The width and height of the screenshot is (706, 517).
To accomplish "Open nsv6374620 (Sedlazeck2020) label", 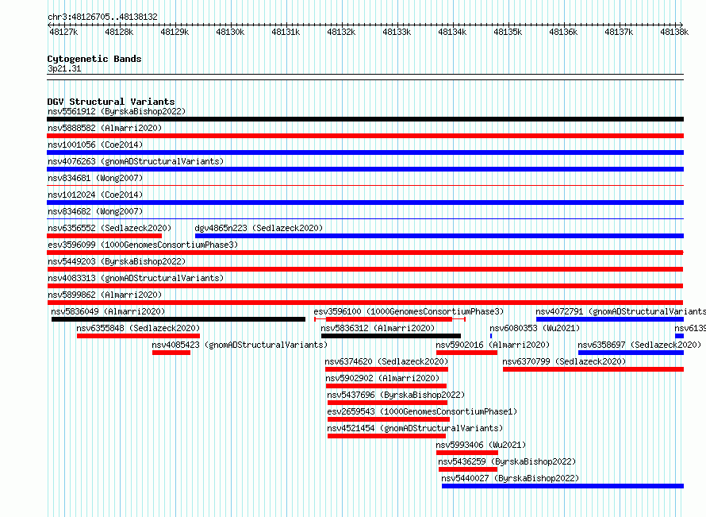I will [x=386, y=361].
